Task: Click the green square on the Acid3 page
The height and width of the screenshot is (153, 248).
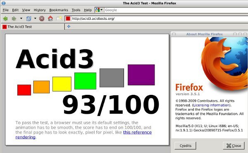Action: (85, 81)
